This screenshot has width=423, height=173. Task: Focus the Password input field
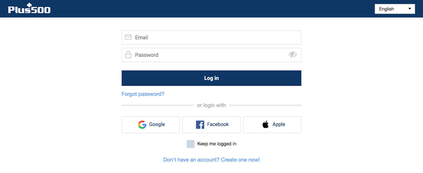212,55
